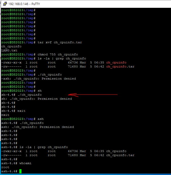171x175 pixels.
Task: Select the file size '66736' in the red listing
Action: coord(73,62)
